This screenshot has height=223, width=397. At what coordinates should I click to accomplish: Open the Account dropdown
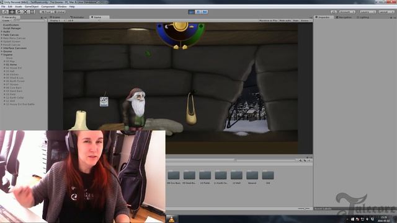(347, 12)
